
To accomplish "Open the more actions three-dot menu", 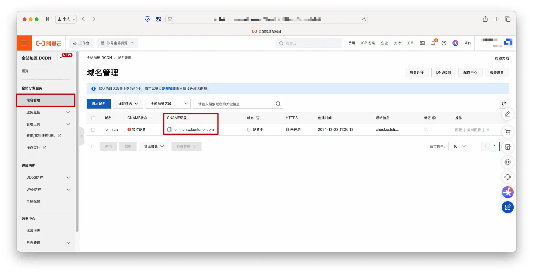I will (x=488, y=130).
